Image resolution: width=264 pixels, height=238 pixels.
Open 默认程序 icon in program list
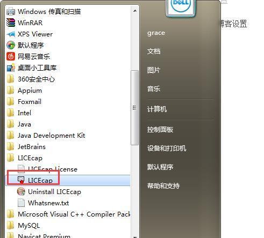click(x=11, y=45)
